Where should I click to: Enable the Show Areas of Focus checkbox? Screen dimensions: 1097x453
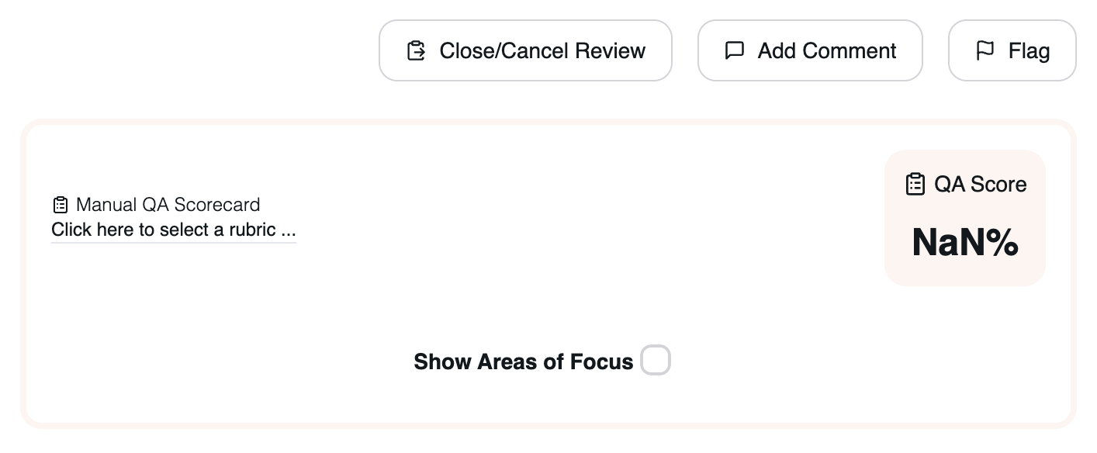656,361
